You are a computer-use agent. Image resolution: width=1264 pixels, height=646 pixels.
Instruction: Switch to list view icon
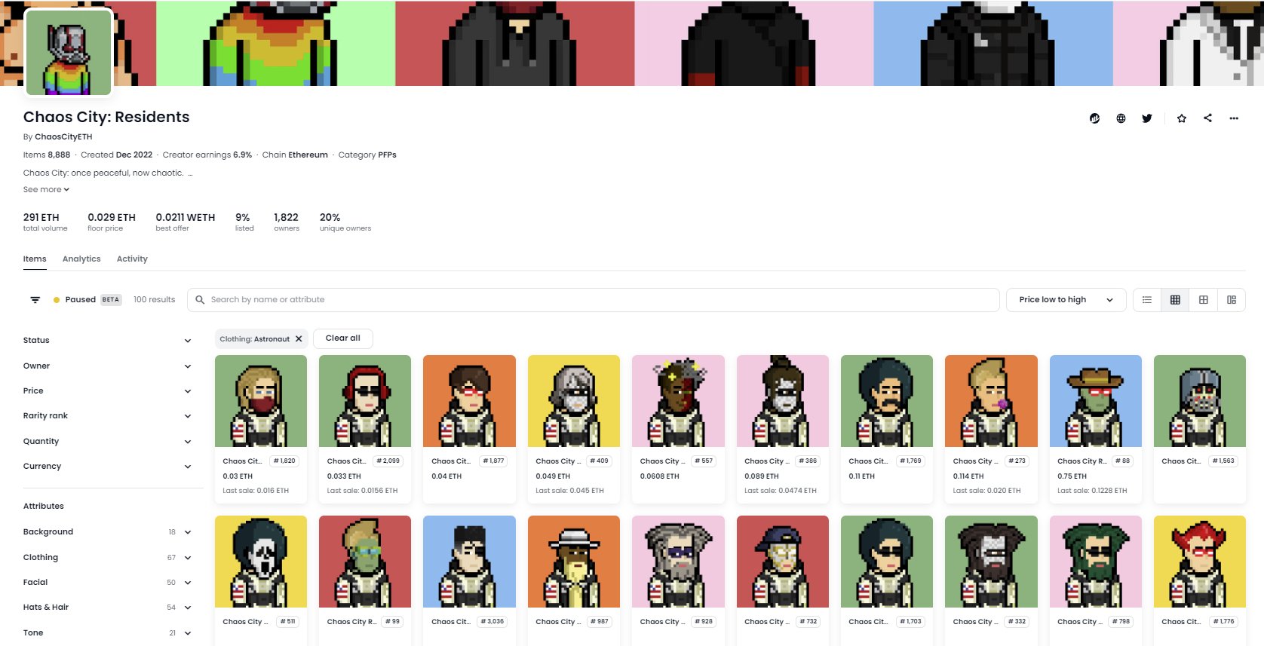pyautogui.click(x=1147, y=300)
